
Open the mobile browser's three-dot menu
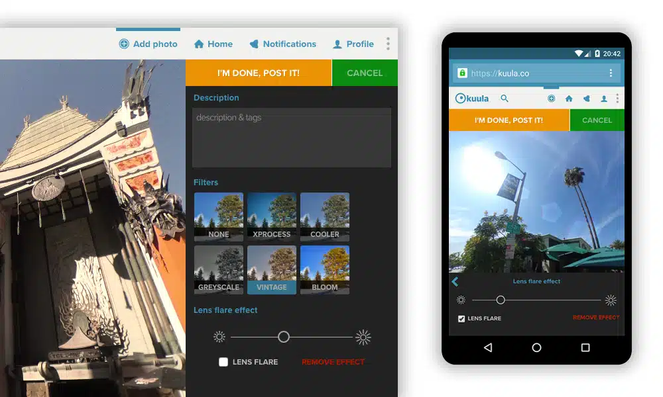pos(611,73)
